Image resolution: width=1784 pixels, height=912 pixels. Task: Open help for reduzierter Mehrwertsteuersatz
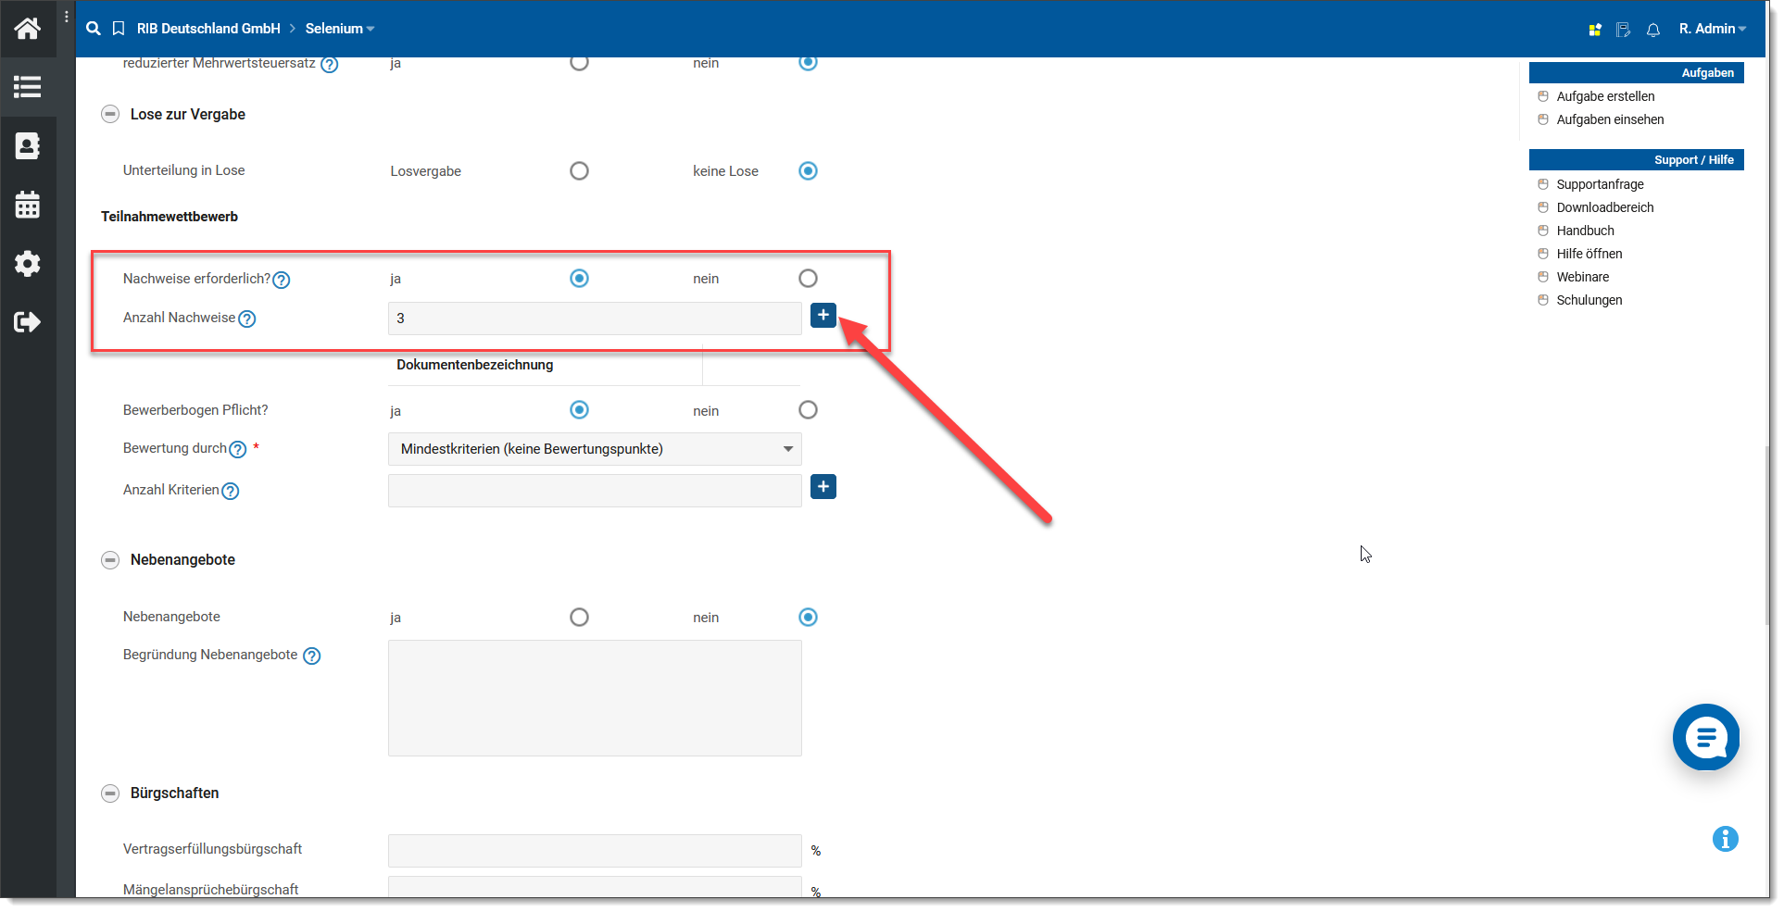pos(330,65)
